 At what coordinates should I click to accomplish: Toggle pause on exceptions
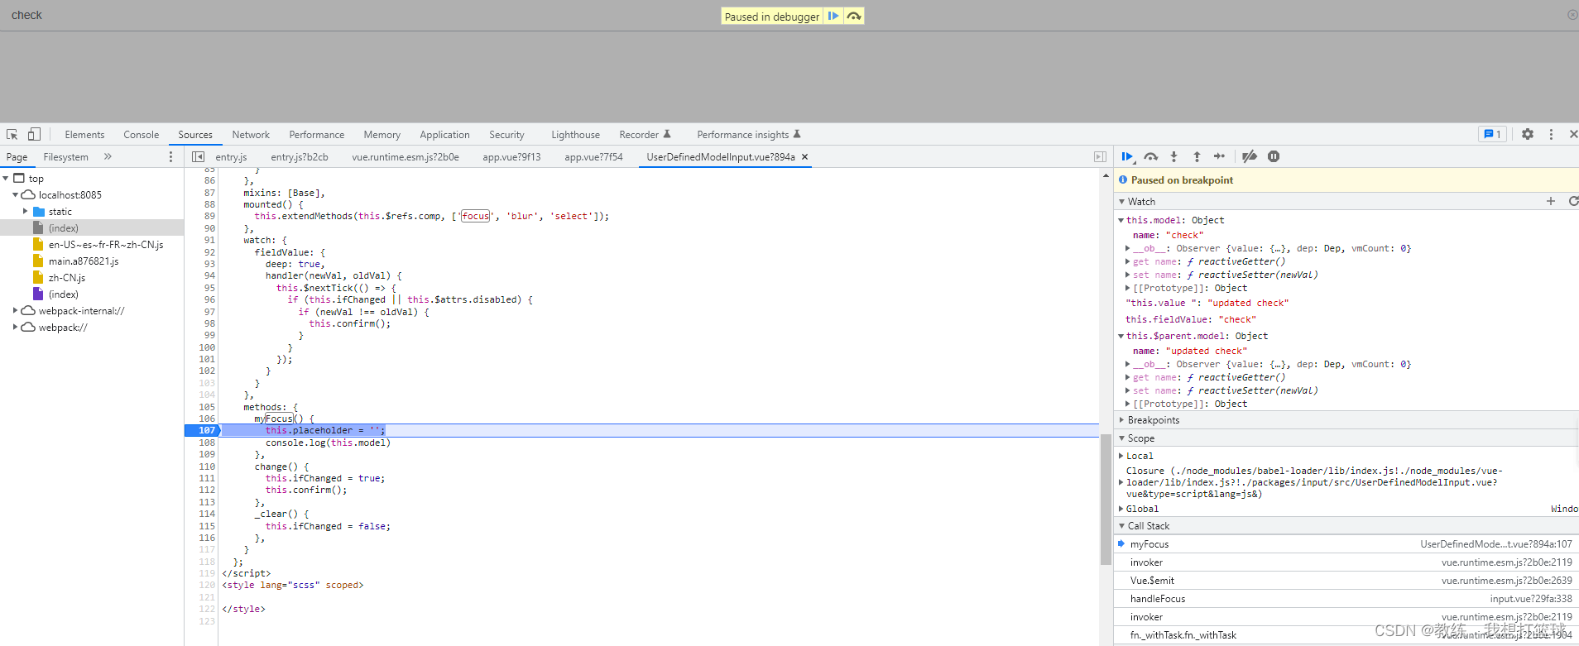click(x=1274, y=156)
